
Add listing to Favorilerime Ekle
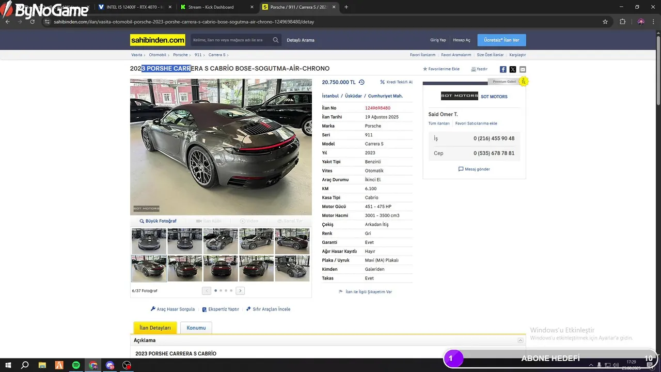441,69
